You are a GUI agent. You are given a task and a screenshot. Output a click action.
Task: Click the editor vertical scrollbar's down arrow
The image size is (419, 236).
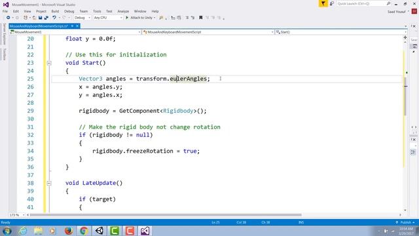(x=405, y=210)
